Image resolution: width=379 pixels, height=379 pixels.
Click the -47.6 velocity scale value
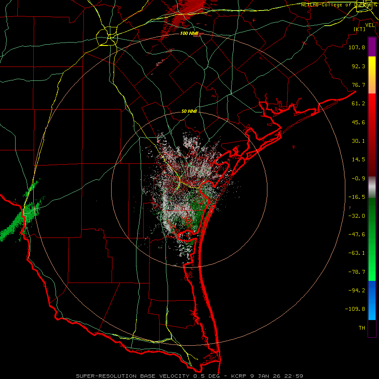tap(357, 235)
